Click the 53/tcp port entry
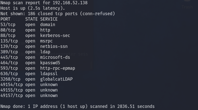Screen dimensions: 198x110 [8, 25]
